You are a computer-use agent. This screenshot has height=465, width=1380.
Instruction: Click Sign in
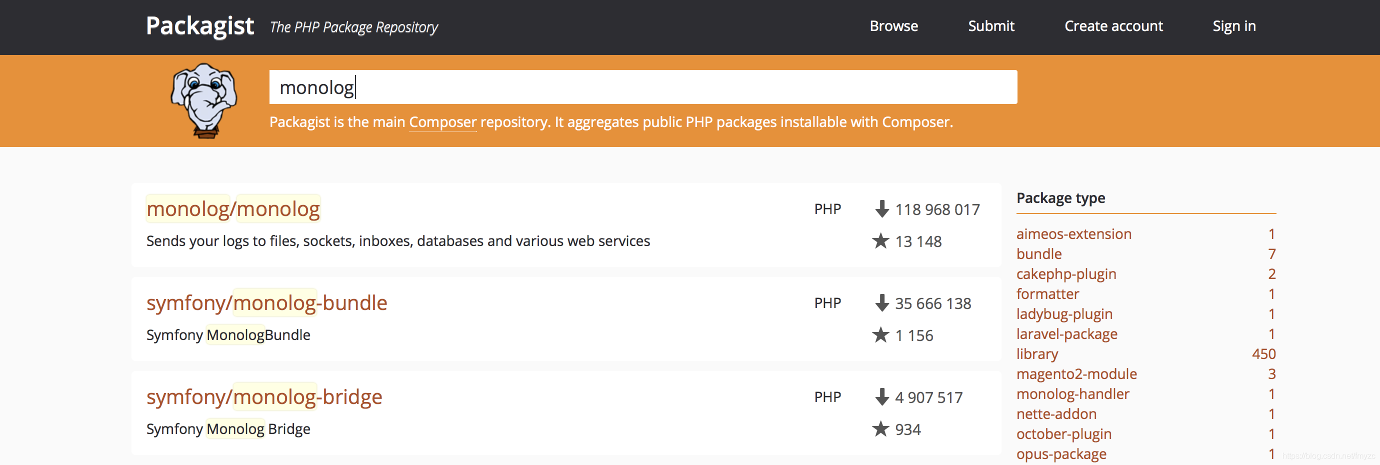(x=1234, y=25)
